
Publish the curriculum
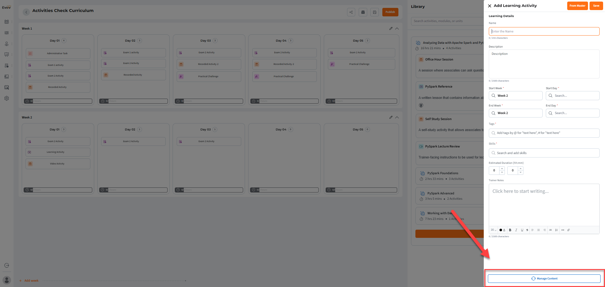pos(390,12)
